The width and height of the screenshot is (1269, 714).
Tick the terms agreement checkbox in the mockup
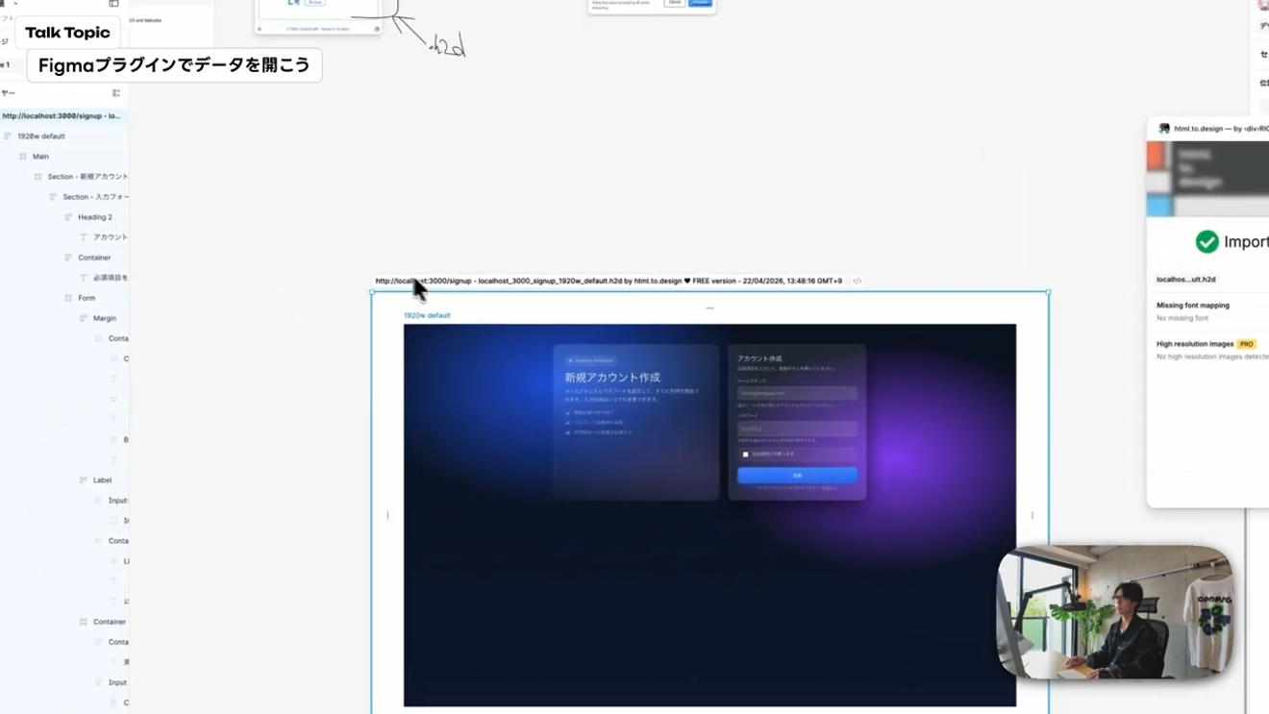(x=745, y=455)
